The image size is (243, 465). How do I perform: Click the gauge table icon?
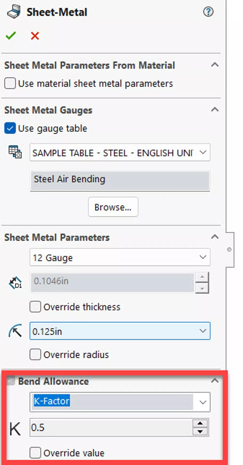point(15,152)
